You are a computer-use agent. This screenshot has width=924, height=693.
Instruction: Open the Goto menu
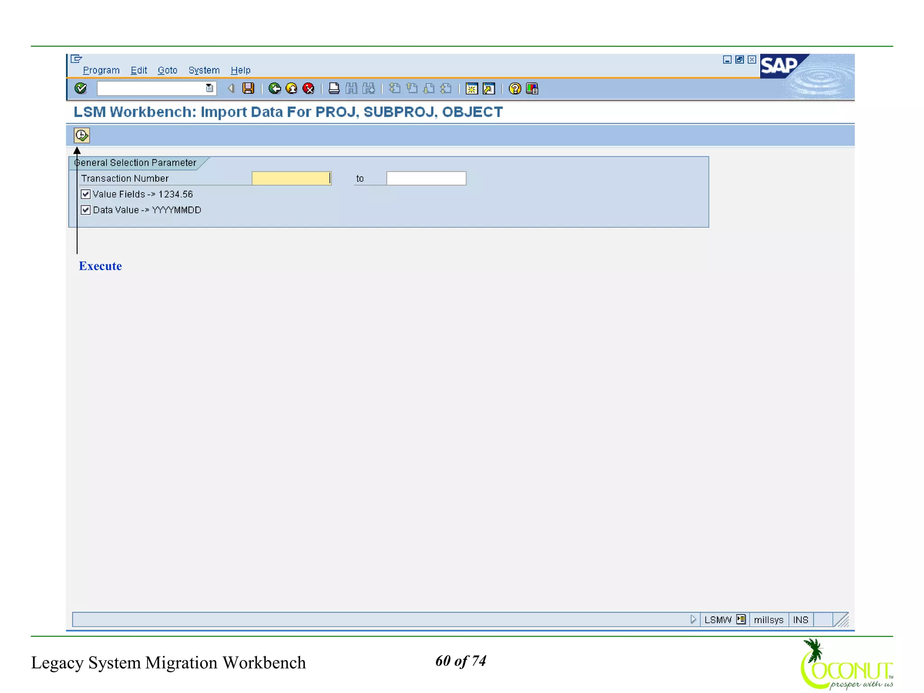tap(167, 70)
